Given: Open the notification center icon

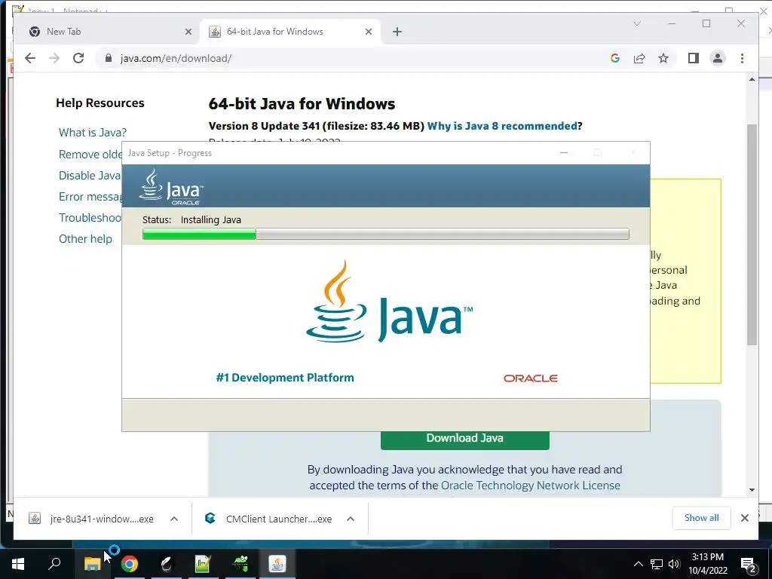Looking at the screenshot, I should tap(749, 565).
